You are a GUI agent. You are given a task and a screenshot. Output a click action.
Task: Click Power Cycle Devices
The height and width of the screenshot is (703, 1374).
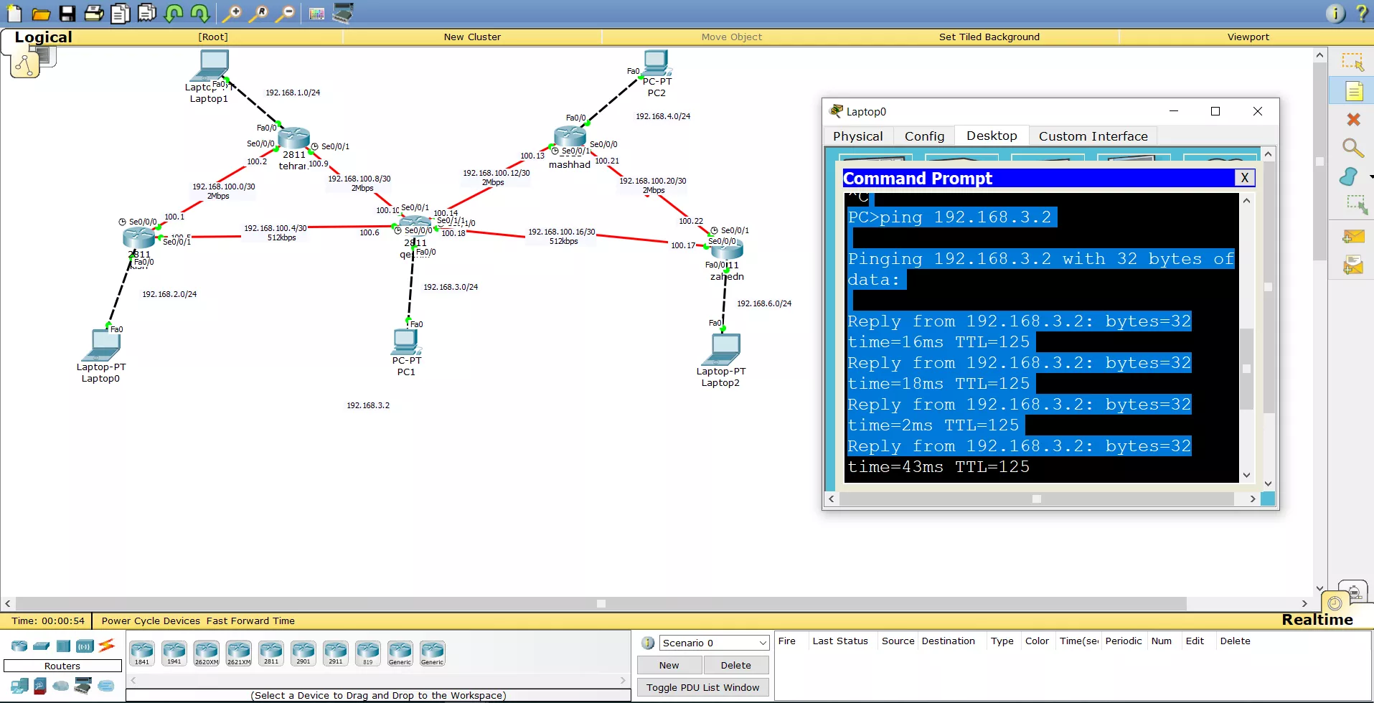[151, 621]
